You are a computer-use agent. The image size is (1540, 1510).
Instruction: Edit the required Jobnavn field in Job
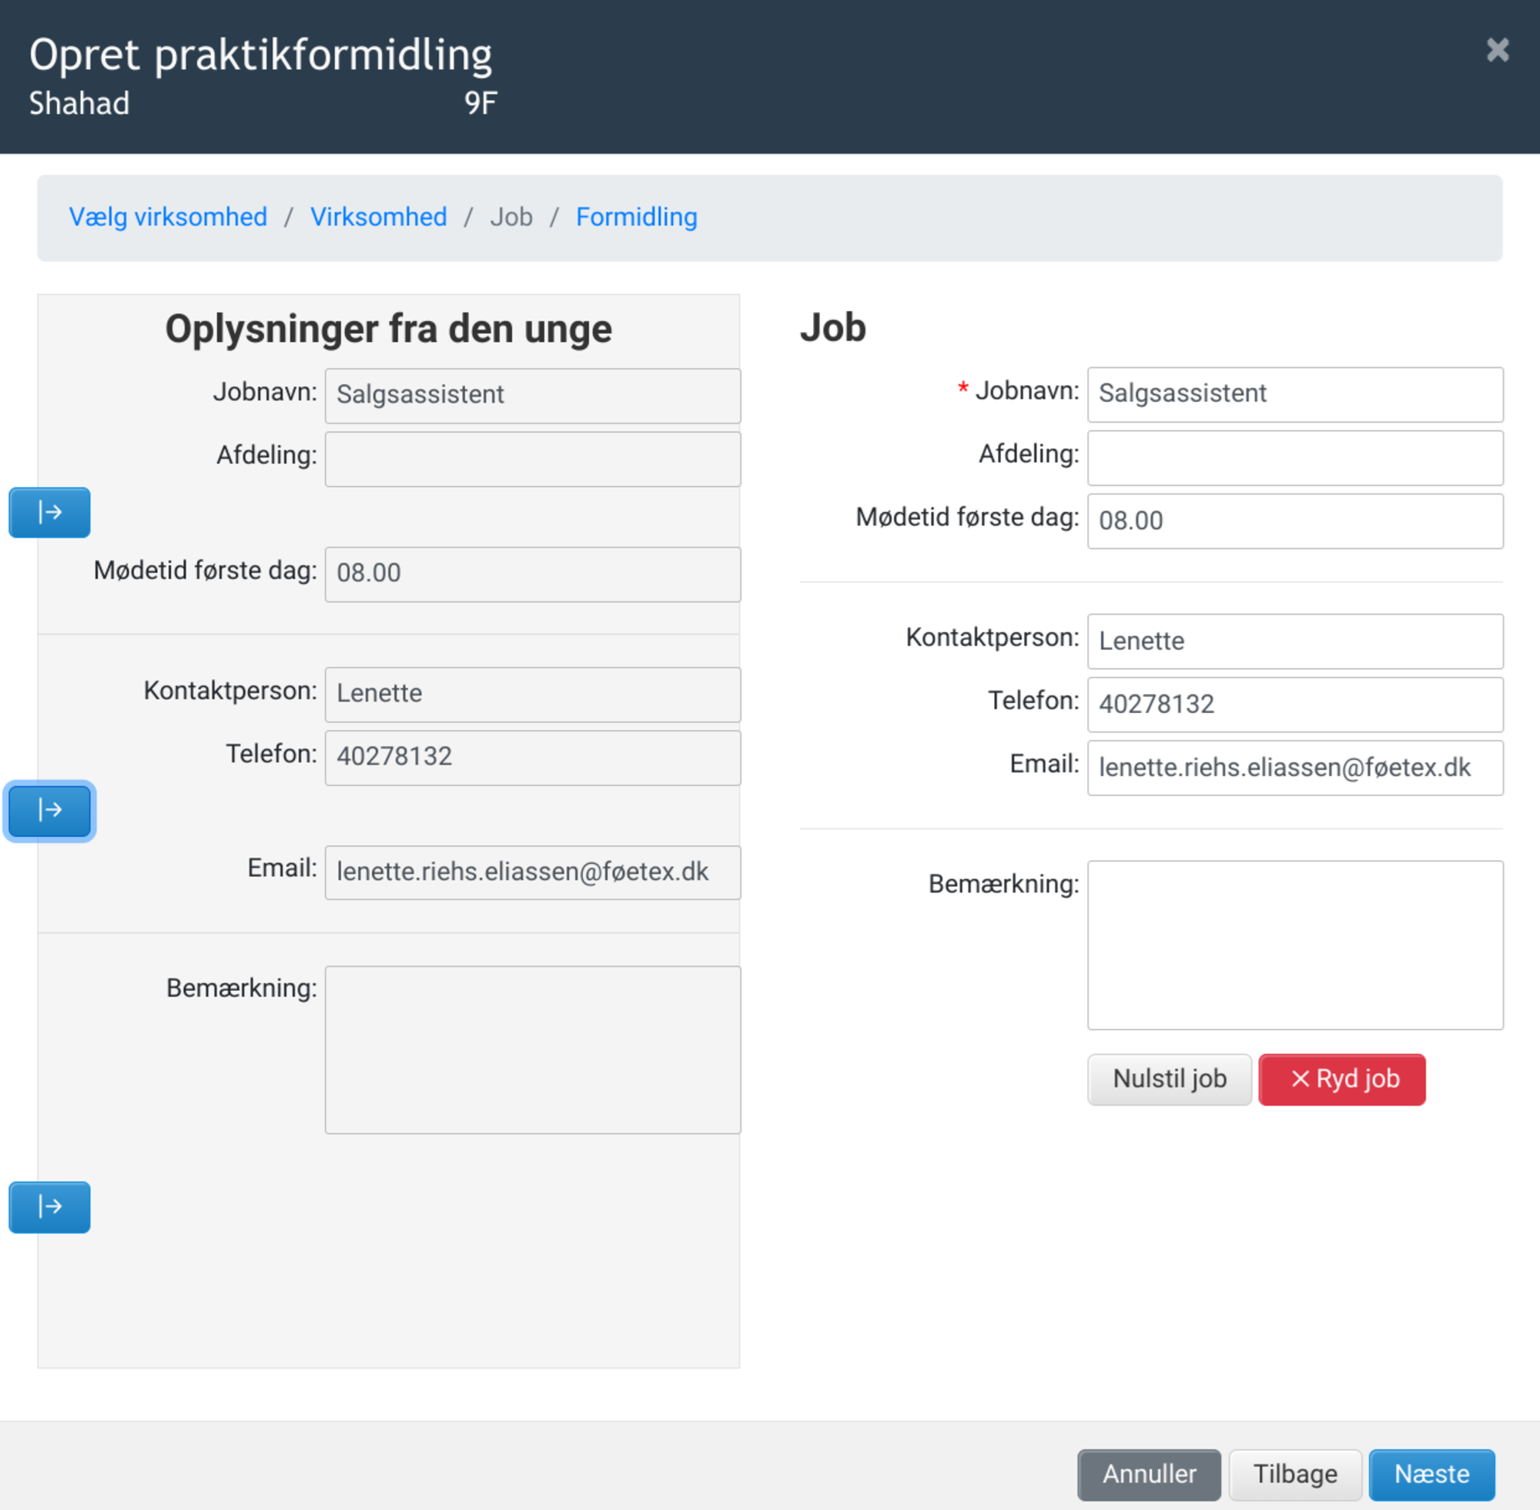[1294, 394]
